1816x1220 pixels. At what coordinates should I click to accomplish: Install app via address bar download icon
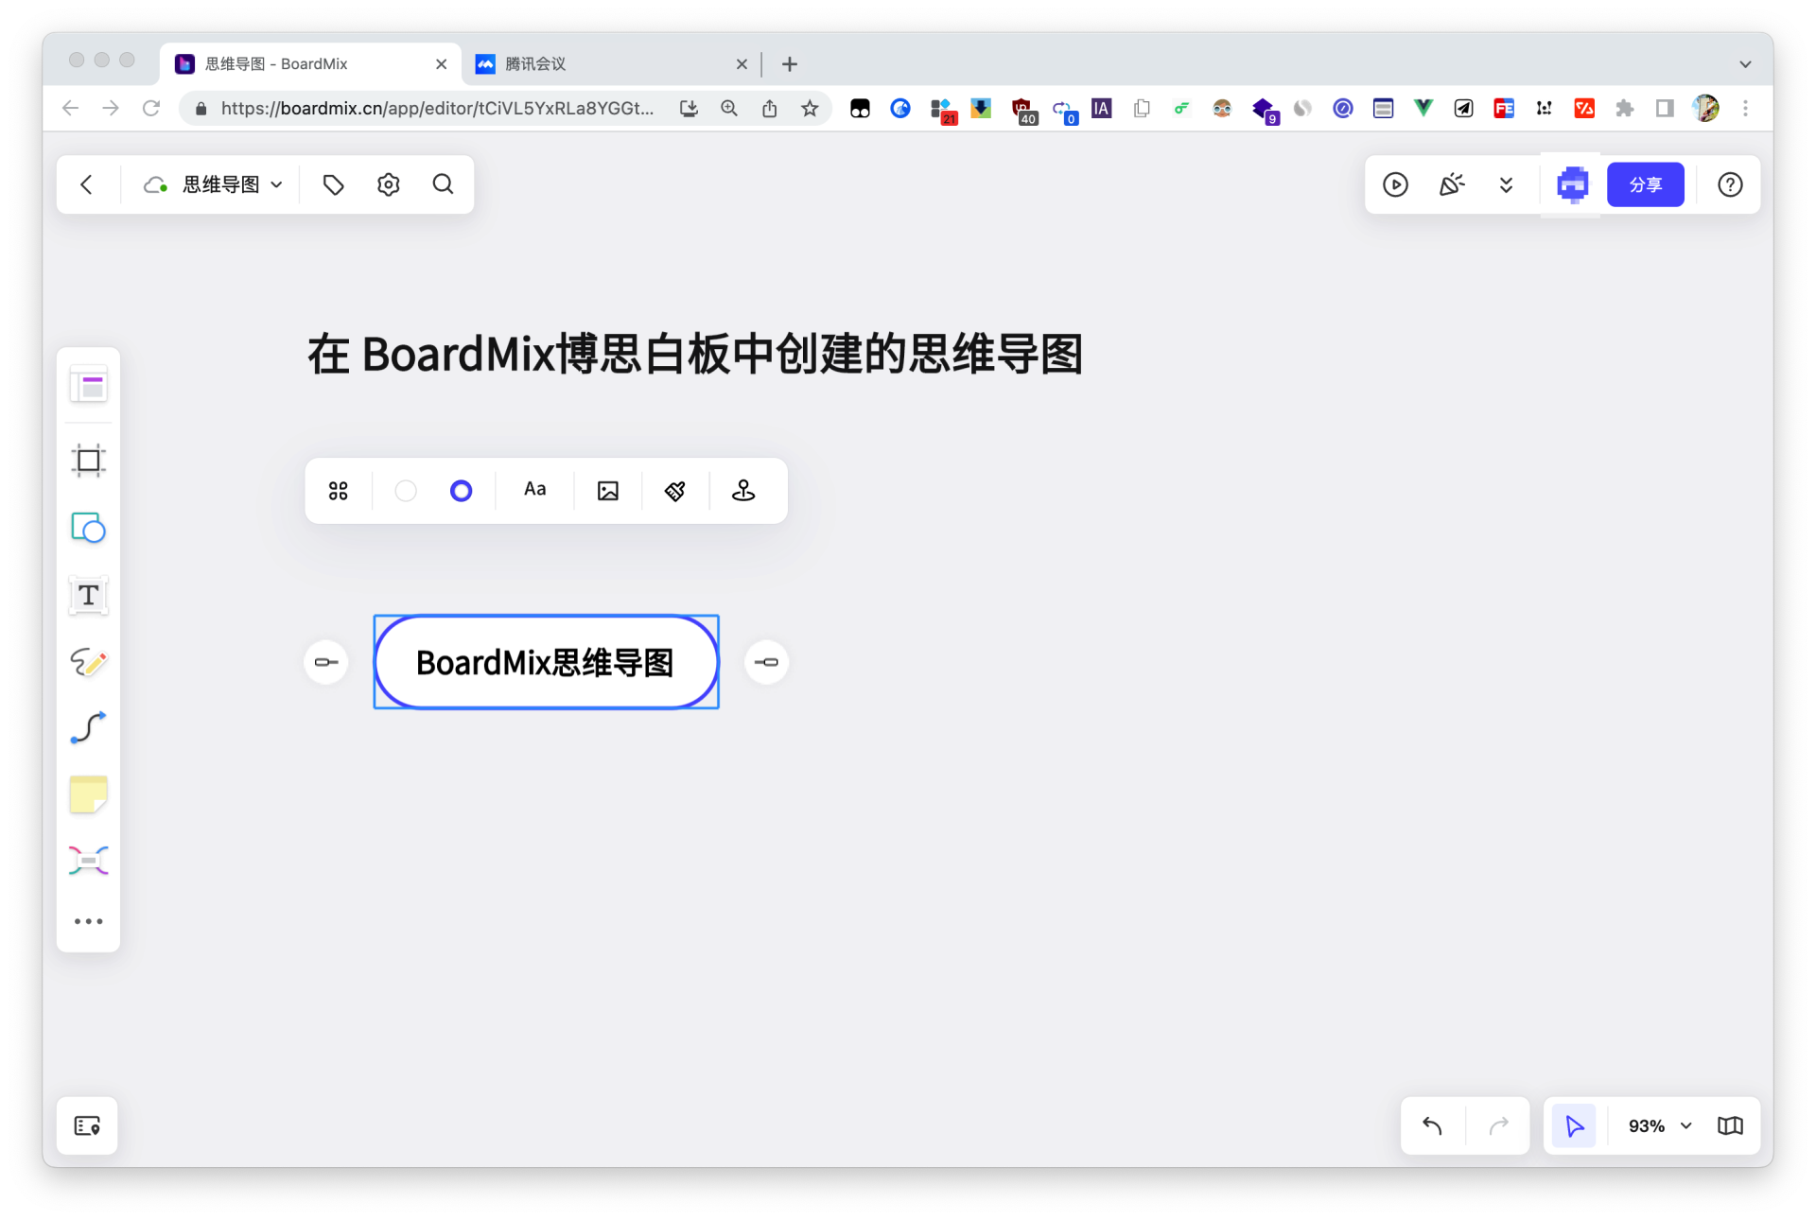point(689,109)
